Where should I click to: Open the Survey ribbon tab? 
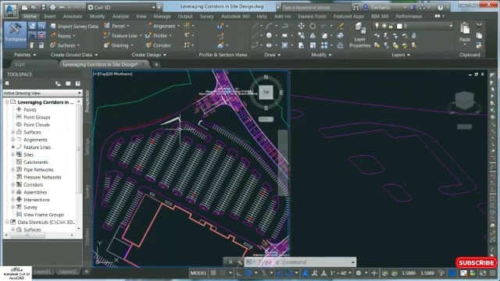click(x=206, y=16)
